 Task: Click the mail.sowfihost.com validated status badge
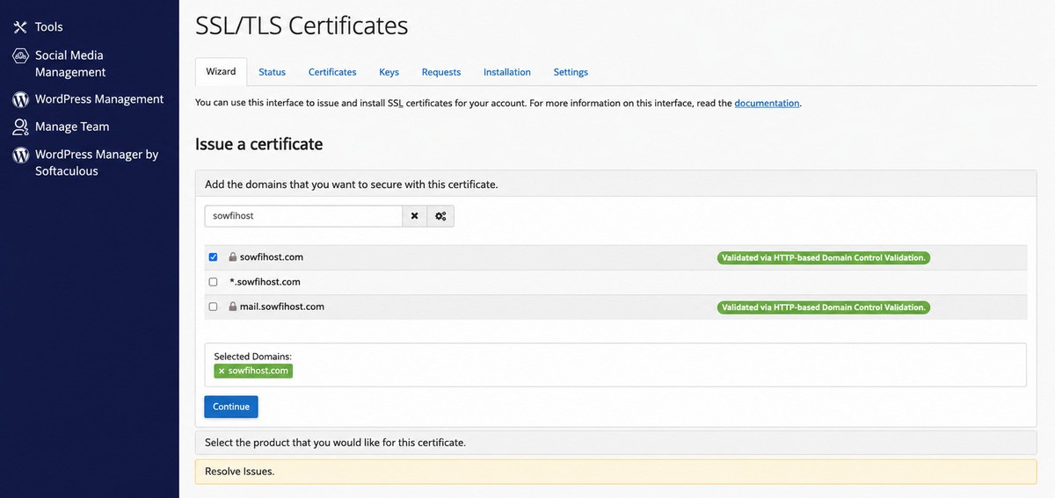point(824,307)
